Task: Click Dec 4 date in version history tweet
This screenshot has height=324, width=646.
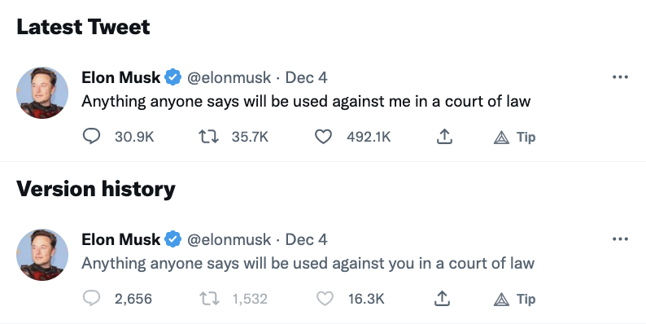Action: point(306,239)
